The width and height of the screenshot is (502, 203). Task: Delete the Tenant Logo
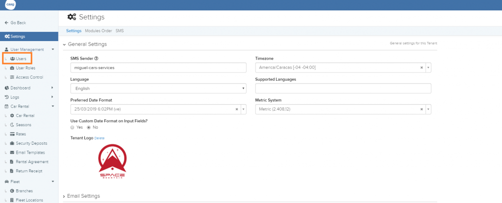(100, 138)
